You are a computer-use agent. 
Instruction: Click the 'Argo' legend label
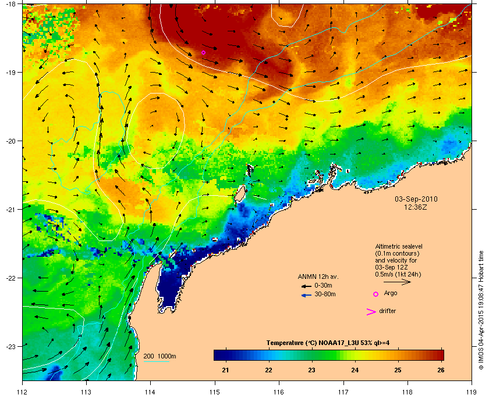pyautogui.click(x=391, y=293)
